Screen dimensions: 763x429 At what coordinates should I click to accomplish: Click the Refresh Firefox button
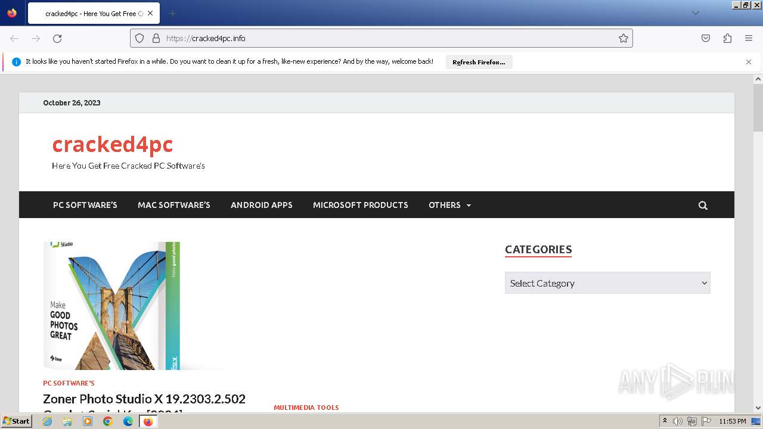pos(479,62)
